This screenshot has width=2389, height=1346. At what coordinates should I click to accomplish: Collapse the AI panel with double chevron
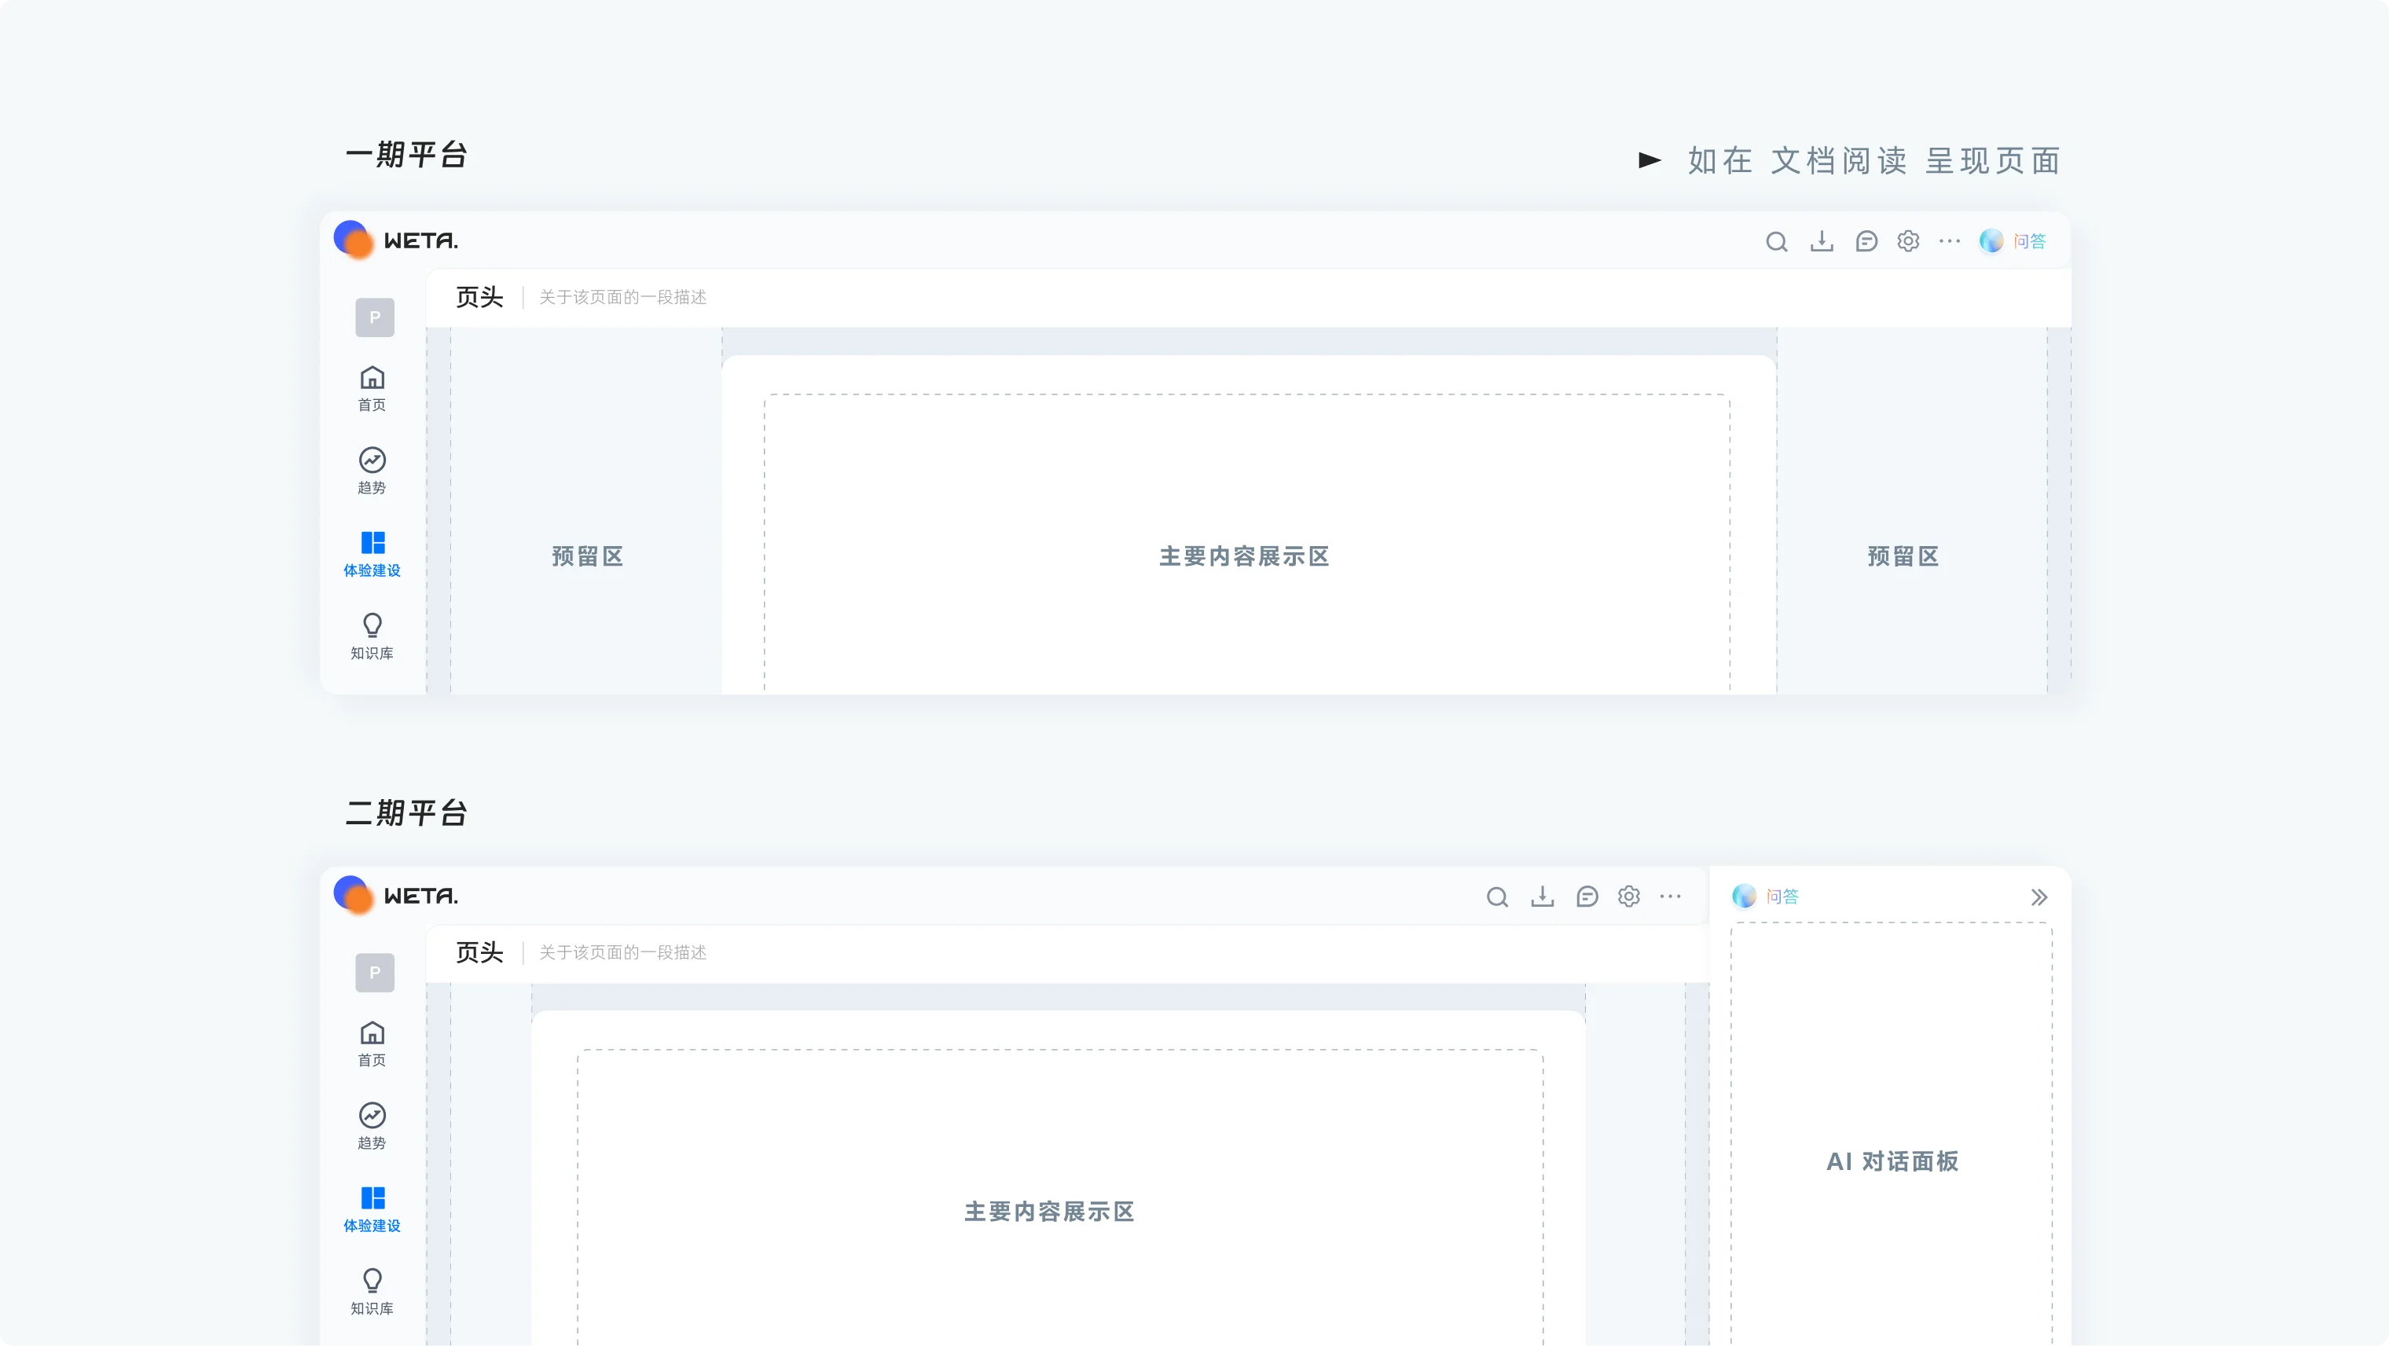tap(2039, 897)
